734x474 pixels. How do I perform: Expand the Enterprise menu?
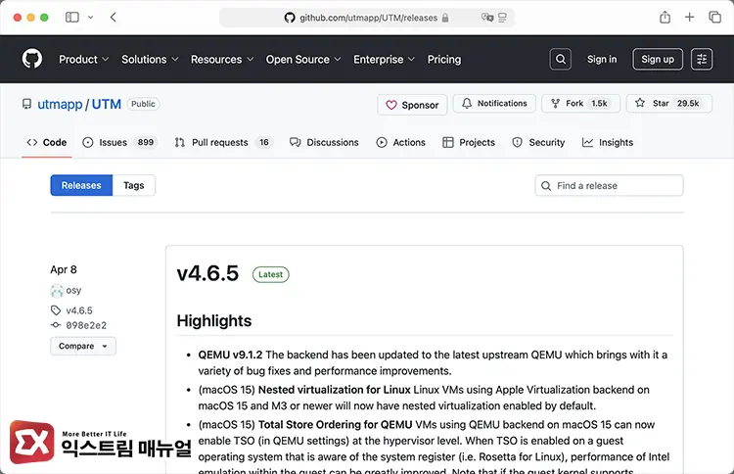pyautogui.click(x=384, y=60)
